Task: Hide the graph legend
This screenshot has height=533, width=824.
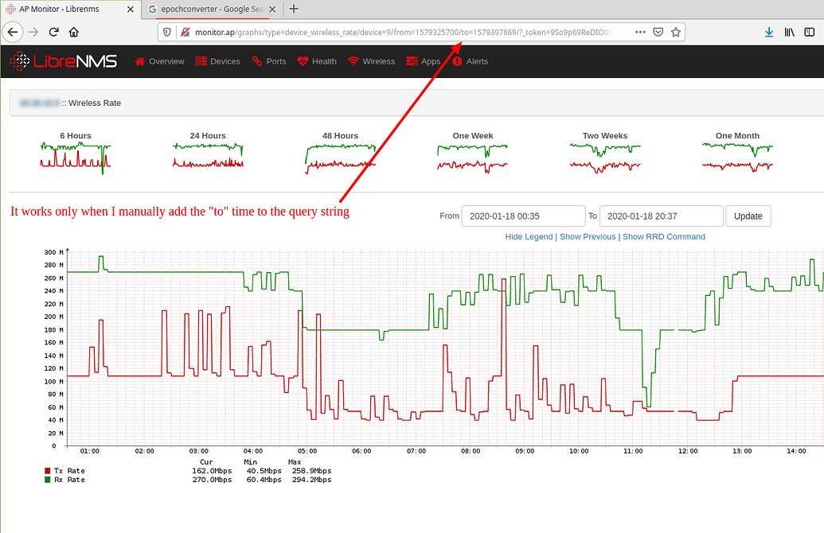Action: pyautogui.click(x=529, y=236)
